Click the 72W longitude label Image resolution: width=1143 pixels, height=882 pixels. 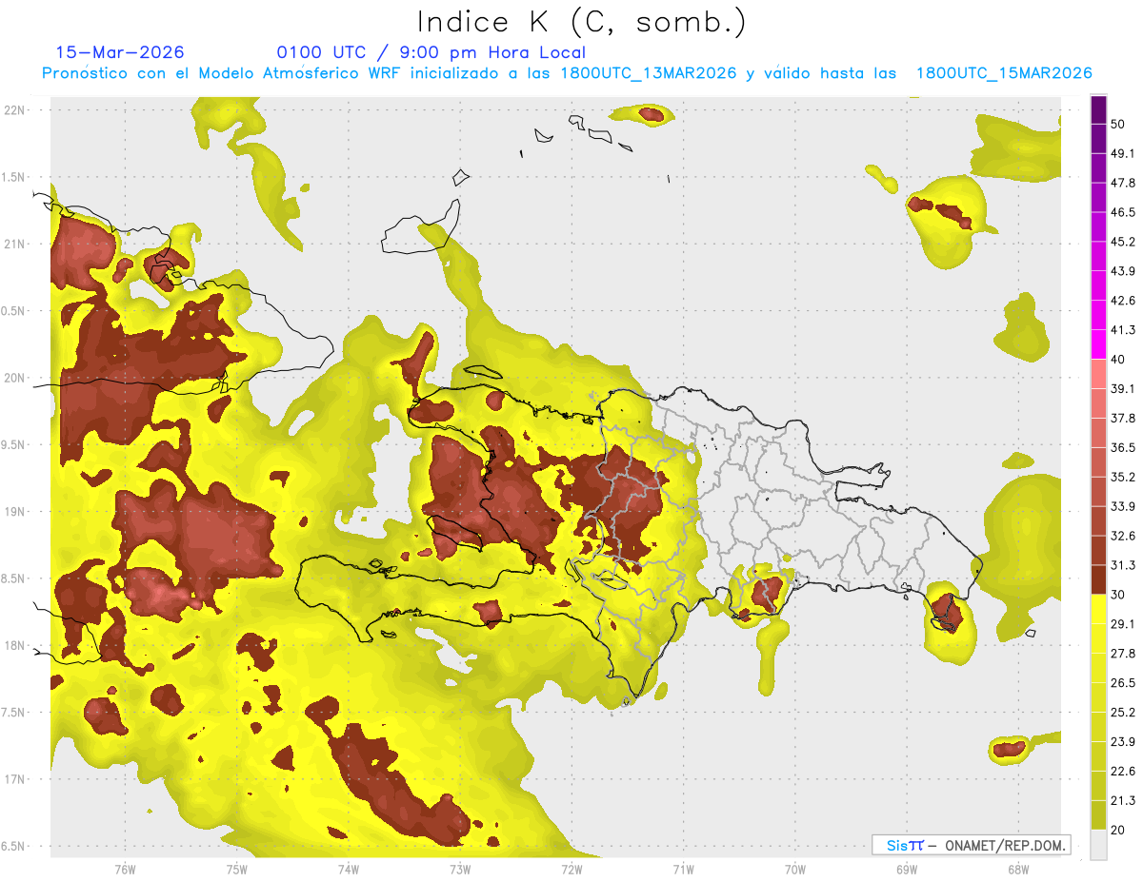tap(571, 870)
